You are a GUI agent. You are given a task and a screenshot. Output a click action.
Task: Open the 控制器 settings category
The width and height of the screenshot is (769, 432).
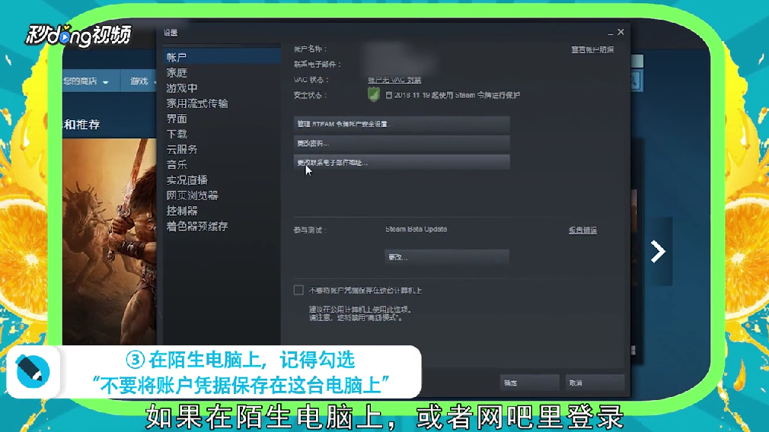[x=182, y=211]
